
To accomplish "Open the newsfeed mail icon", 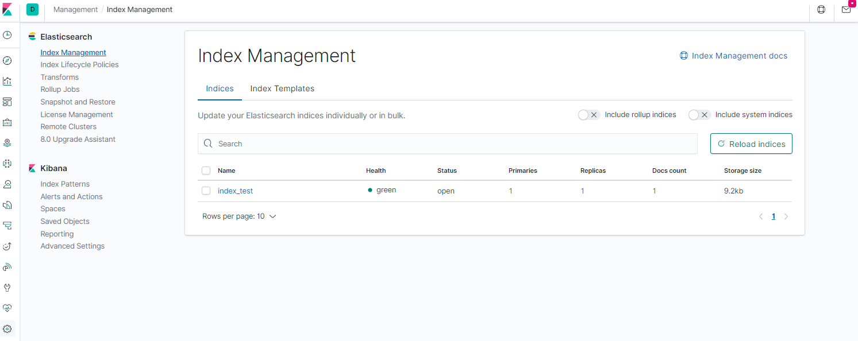I will click(x=846, y=10).
